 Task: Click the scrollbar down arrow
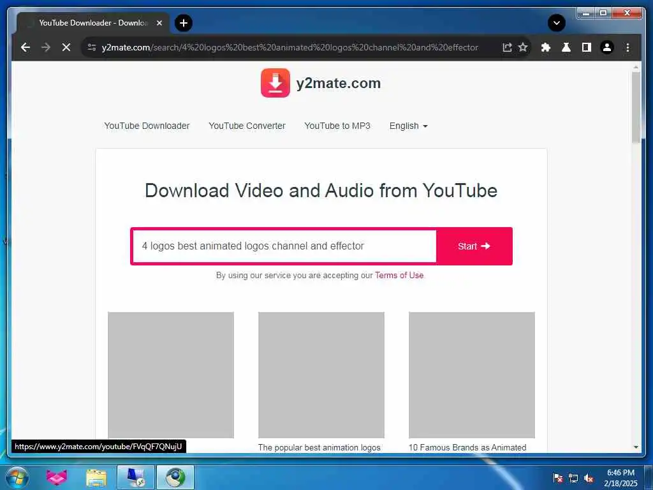click(636, 447)
